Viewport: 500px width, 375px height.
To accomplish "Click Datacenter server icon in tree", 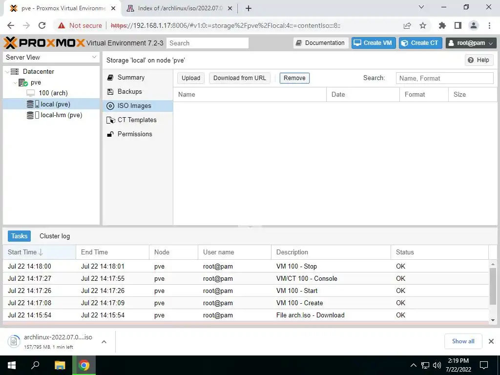I will 15,71.
